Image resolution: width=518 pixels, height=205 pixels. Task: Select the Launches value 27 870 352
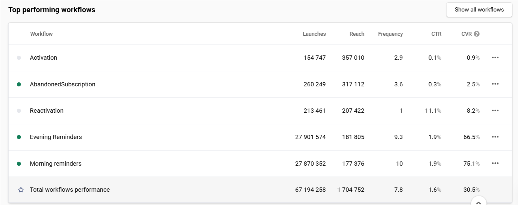click(x=310, y=164)
